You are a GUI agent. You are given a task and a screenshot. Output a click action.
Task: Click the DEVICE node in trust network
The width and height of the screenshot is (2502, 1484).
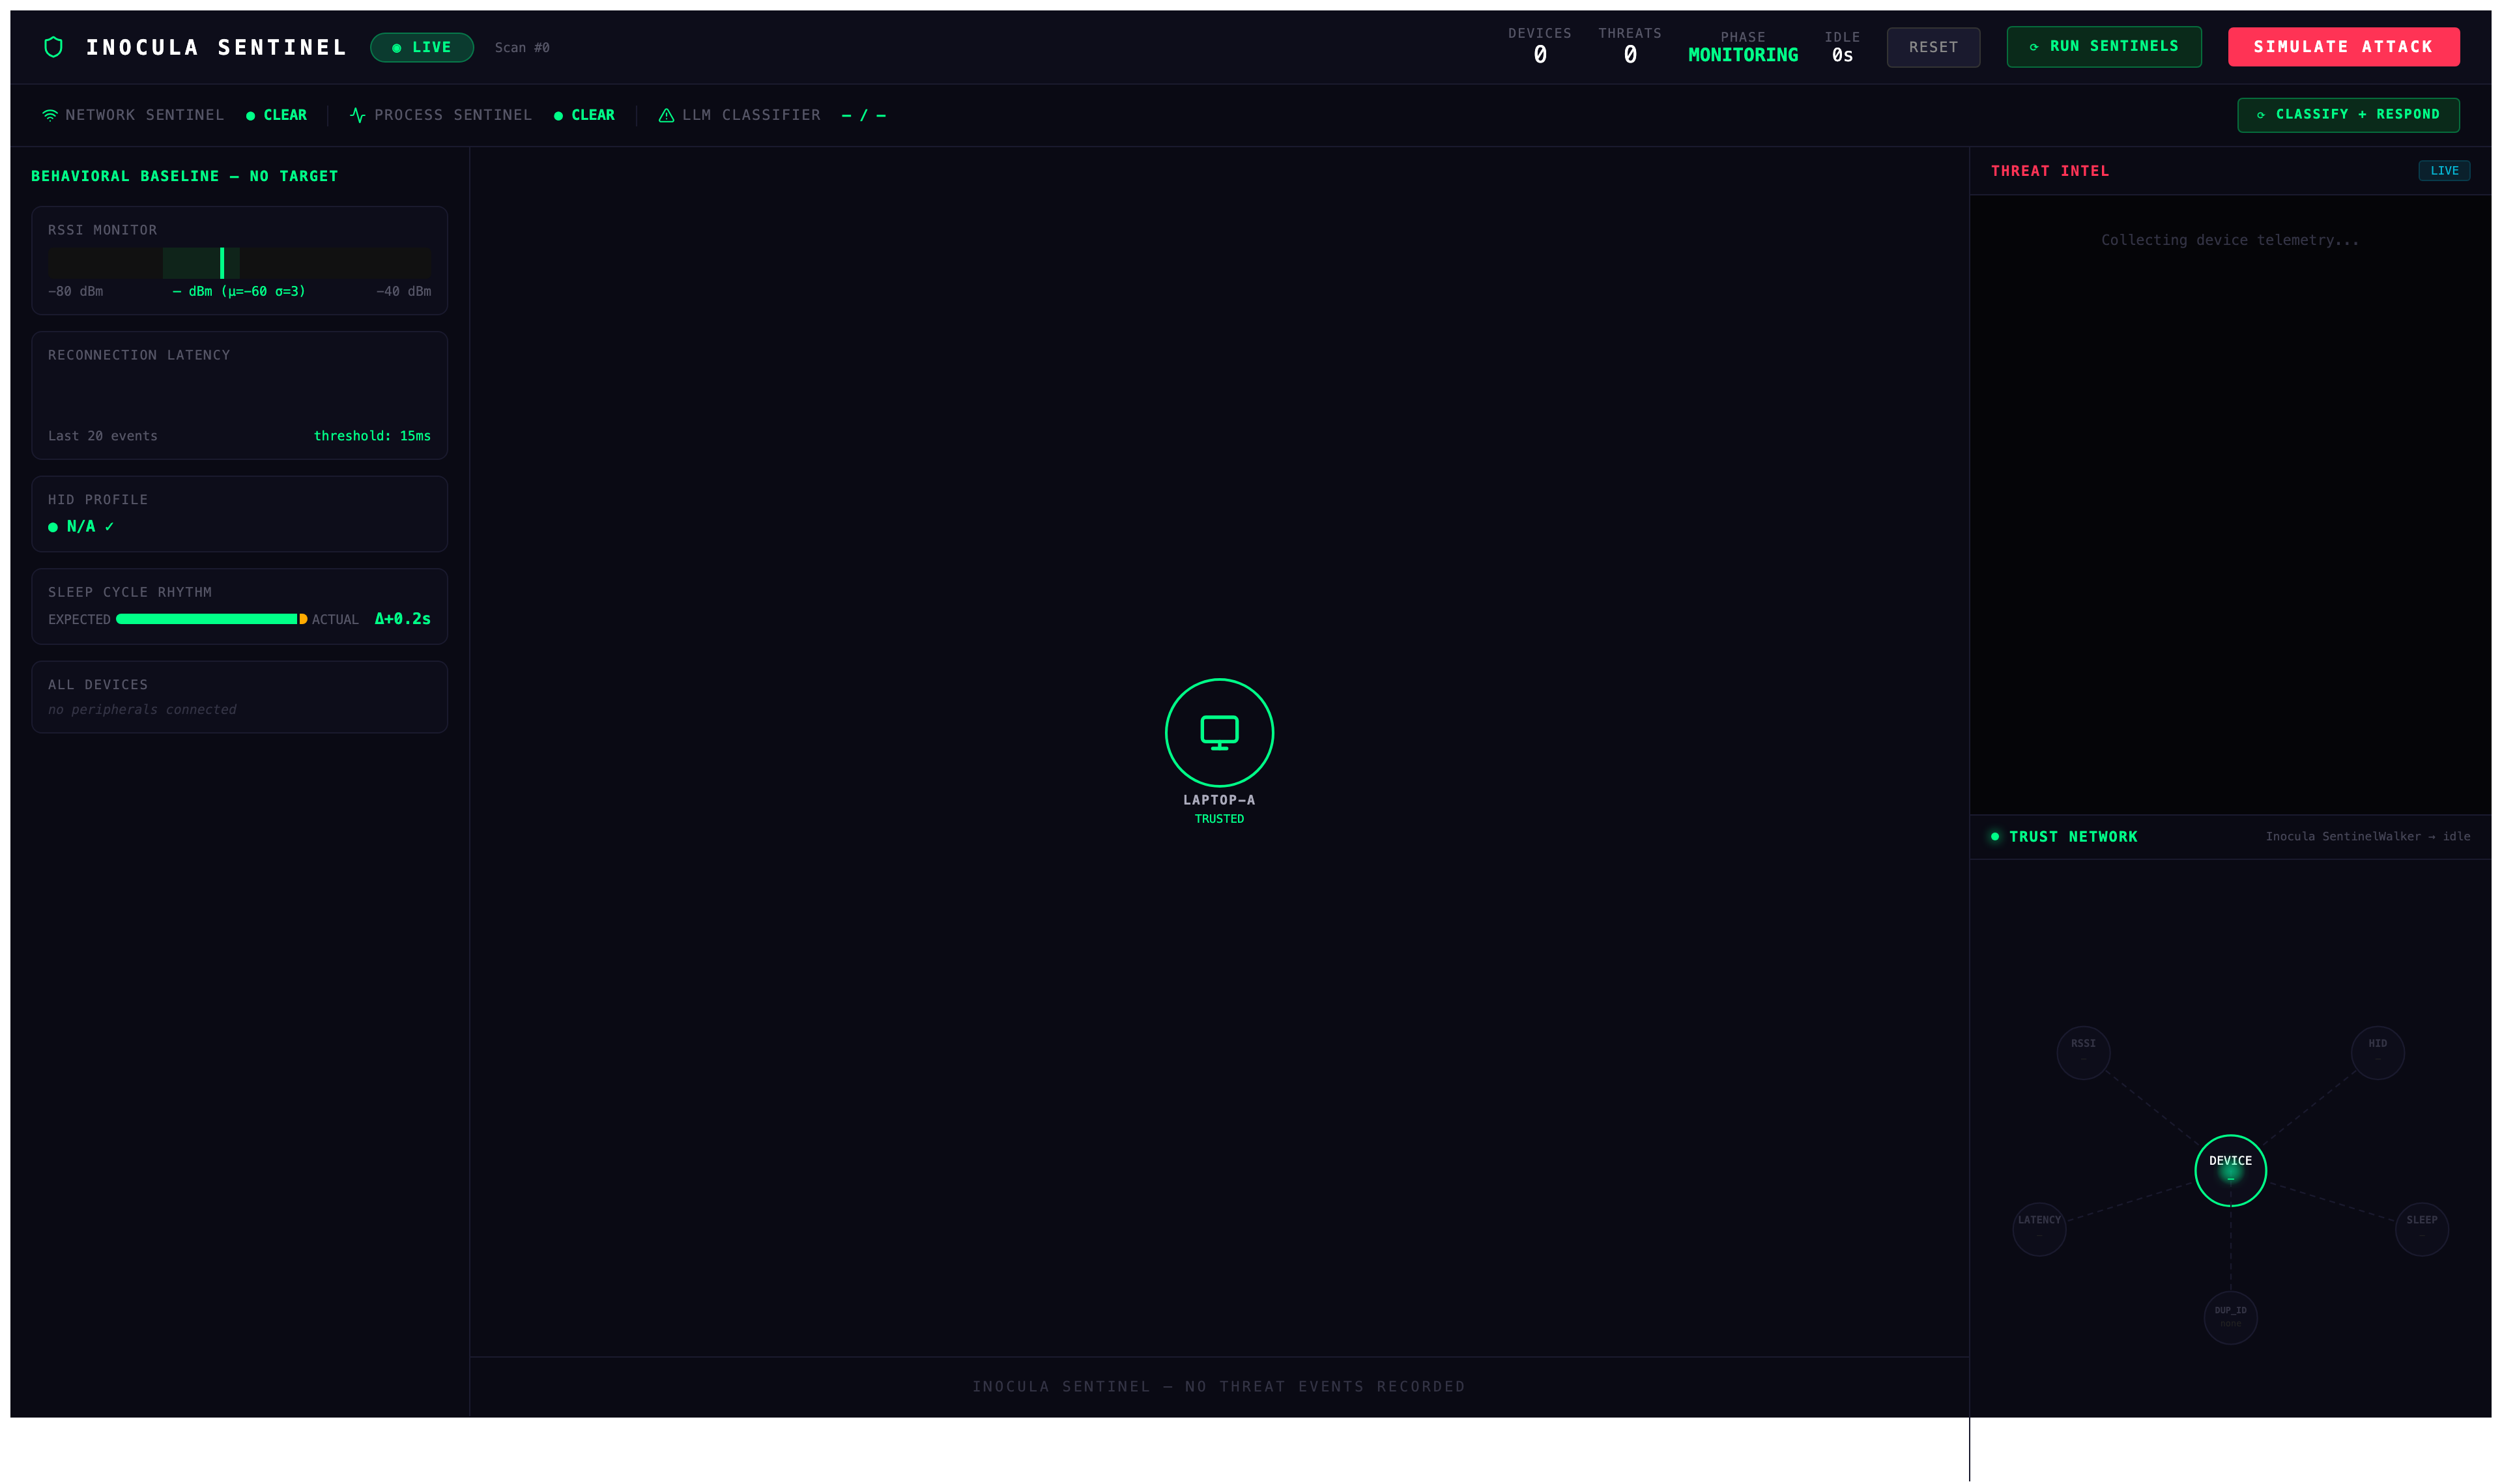tap(2230, 1169)
